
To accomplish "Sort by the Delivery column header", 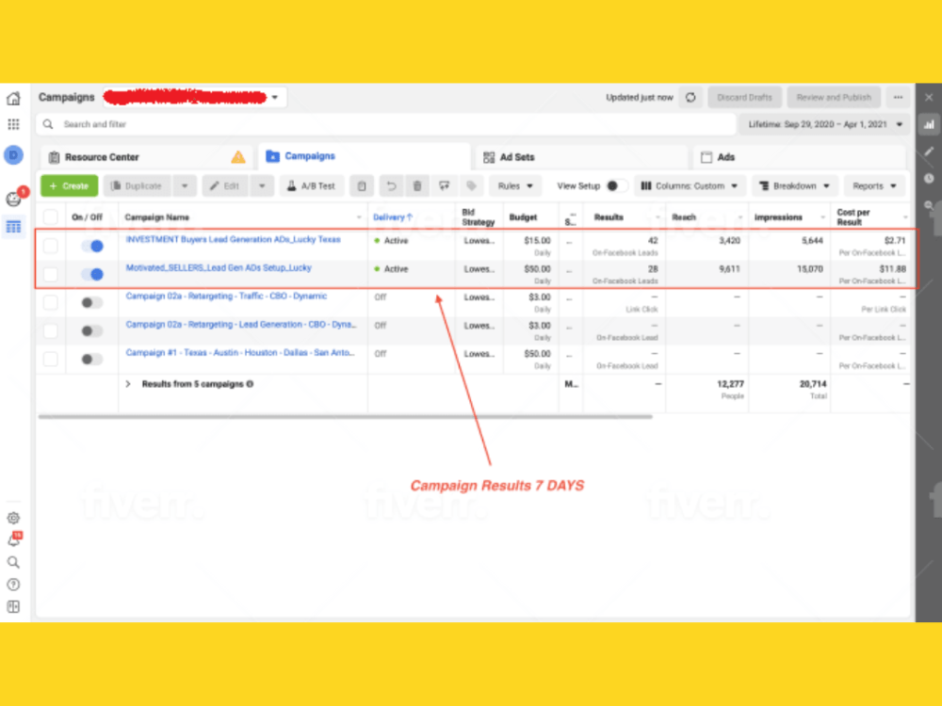I will pyautogui.click(x=393, y=217).
